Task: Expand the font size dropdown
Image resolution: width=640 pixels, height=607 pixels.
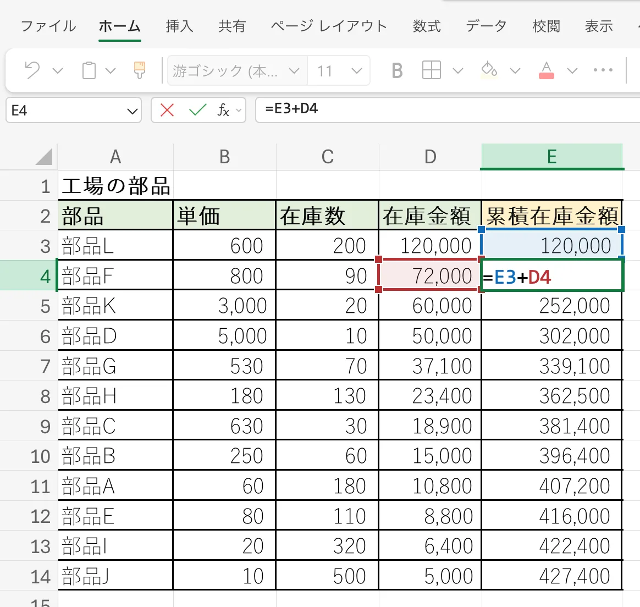Action: coord(357,71)
